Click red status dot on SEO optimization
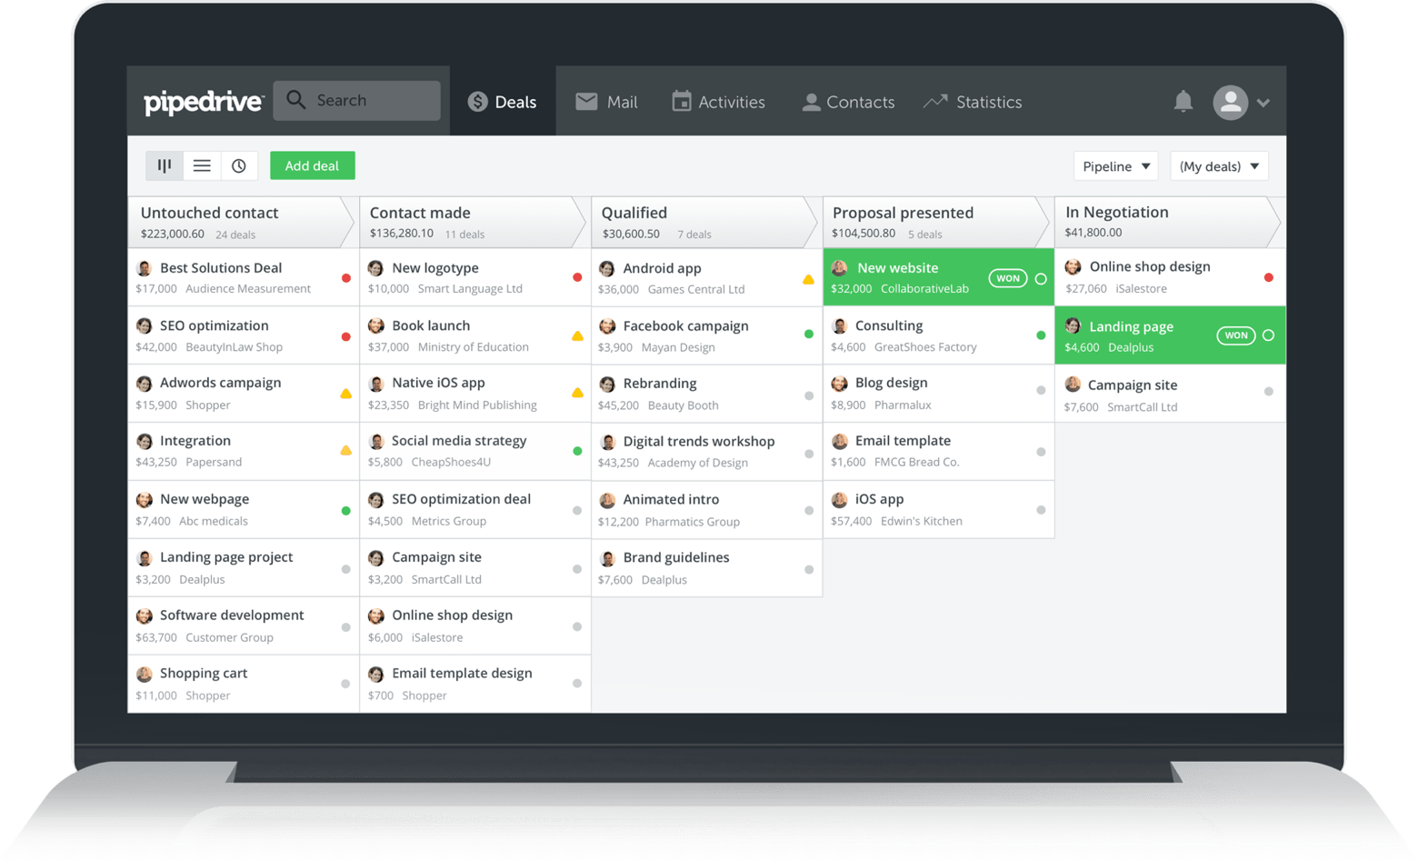The width and height of the screenshot is (1418, 860). tap(346, 336)
